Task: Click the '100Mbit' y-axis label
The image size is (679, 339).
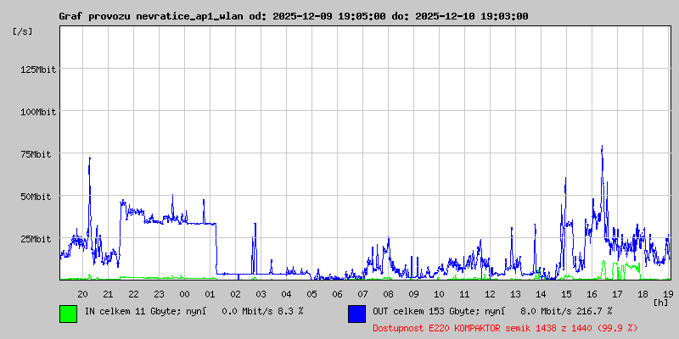Action: pyautogui.click(x=38, y=112)
